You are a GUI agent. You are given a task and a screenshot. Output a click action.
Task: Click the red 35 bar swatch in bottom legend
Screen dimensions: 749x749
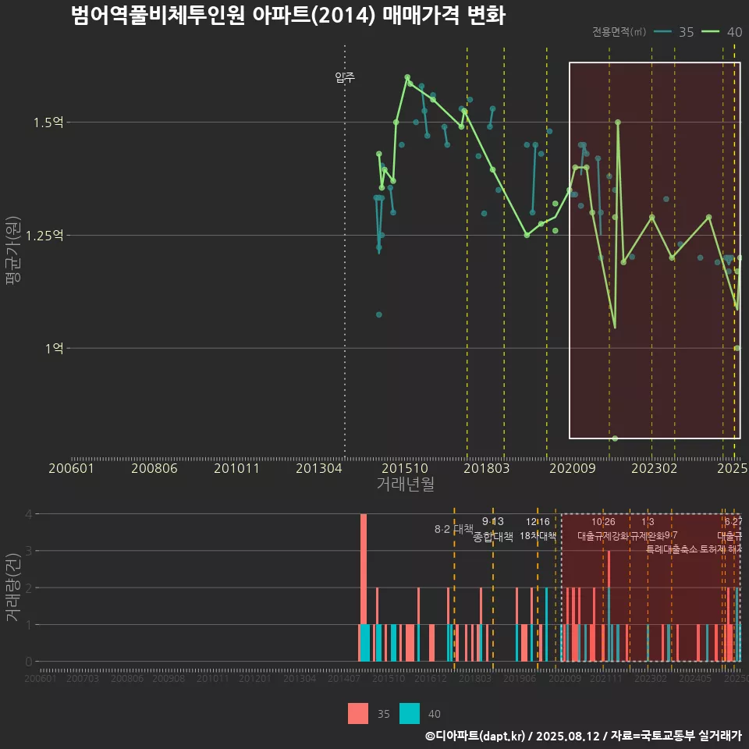point(358,714)
